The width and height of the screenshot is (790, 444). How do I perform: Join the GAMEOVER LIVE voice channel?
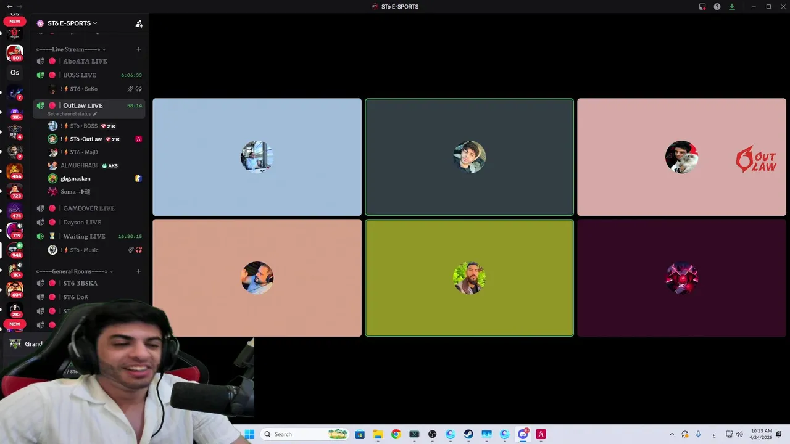pos(89,208)
